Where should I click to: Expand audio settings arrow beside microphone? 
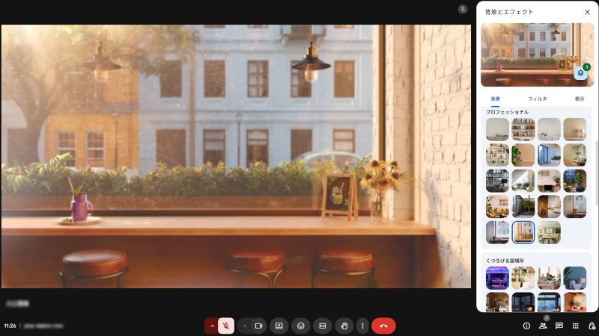tap(211, 326)
